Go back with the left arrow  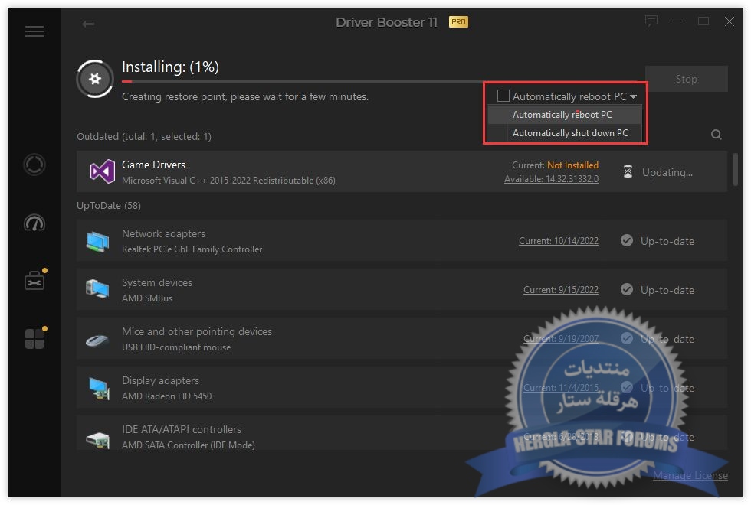87,24
